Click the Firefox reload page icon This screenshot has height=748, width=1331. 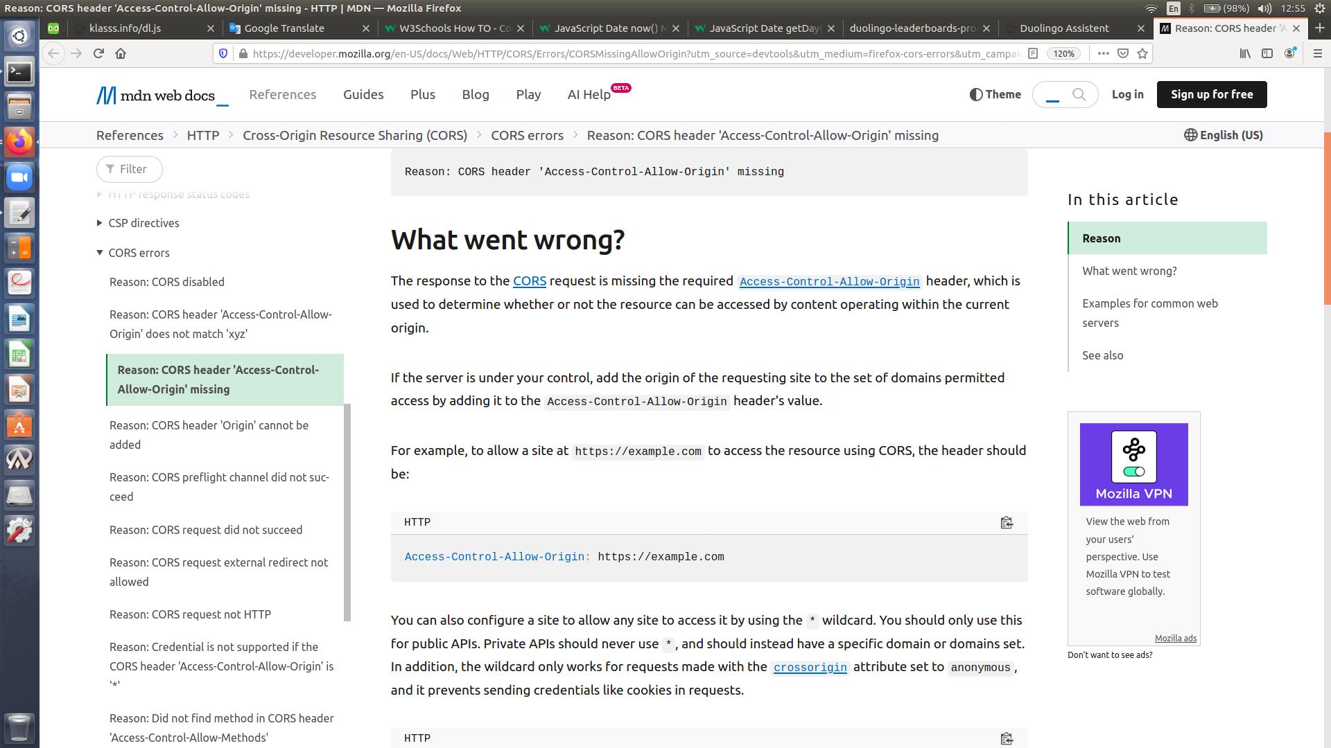click(98, 53)
